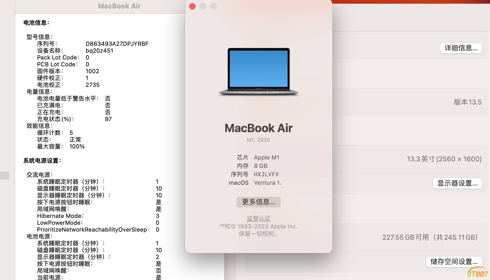Click the Hibernate Mode row label
The width and height of the screenshot is (490, 280).
click(60, 216)
